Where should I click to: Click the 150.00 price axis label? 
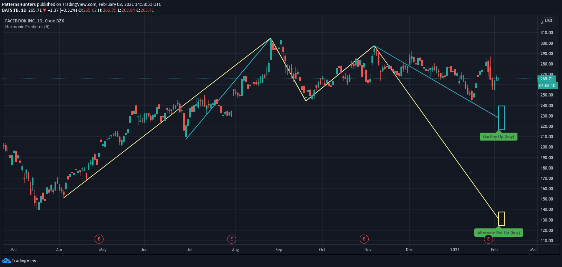547,199
